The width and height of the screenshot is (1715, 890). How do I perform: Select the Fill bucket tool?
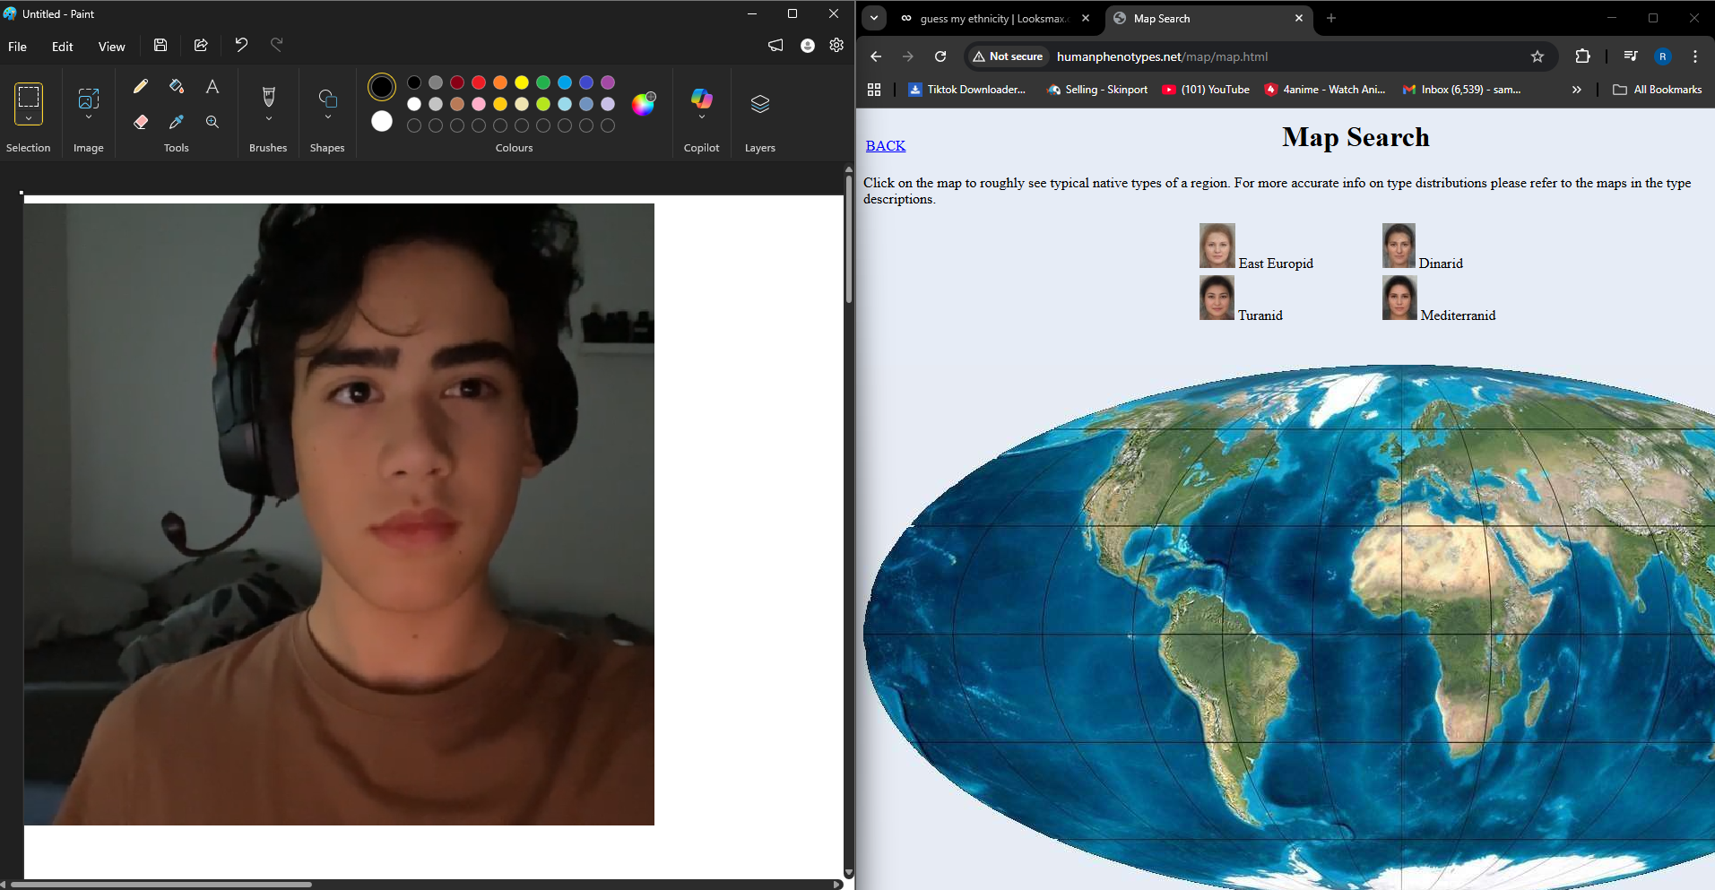[x=177, y=86]
